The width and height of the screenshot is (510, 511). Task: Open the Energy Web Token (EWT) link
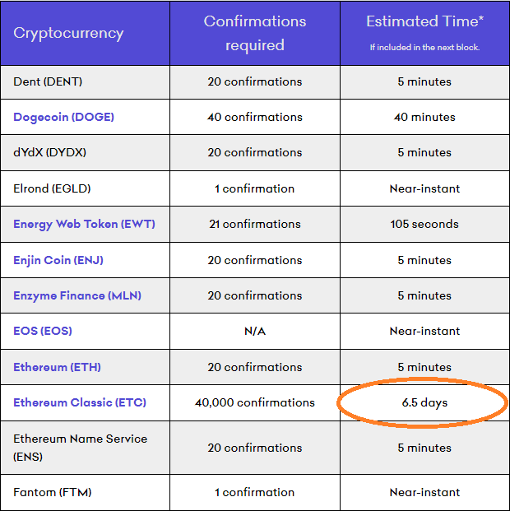[x=84, y=224]
